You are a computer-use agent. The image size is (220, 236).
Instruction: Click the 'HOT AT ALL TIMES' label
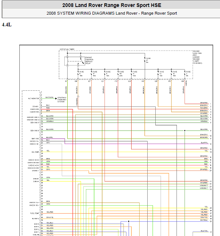[x=67, y=49]
